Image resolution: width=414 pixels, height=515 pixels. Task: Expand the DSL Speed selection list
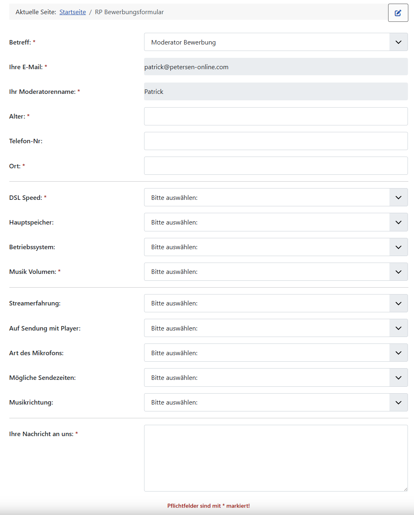click(267, 197)
